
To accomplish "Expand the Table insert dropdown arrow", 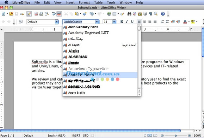I will (118, 14).
